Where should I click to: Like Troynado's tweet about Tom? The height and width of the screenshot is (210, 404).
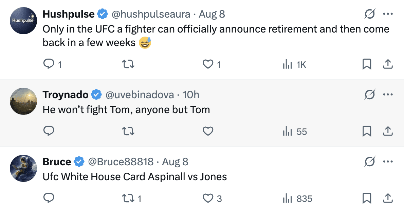point(208,131)
